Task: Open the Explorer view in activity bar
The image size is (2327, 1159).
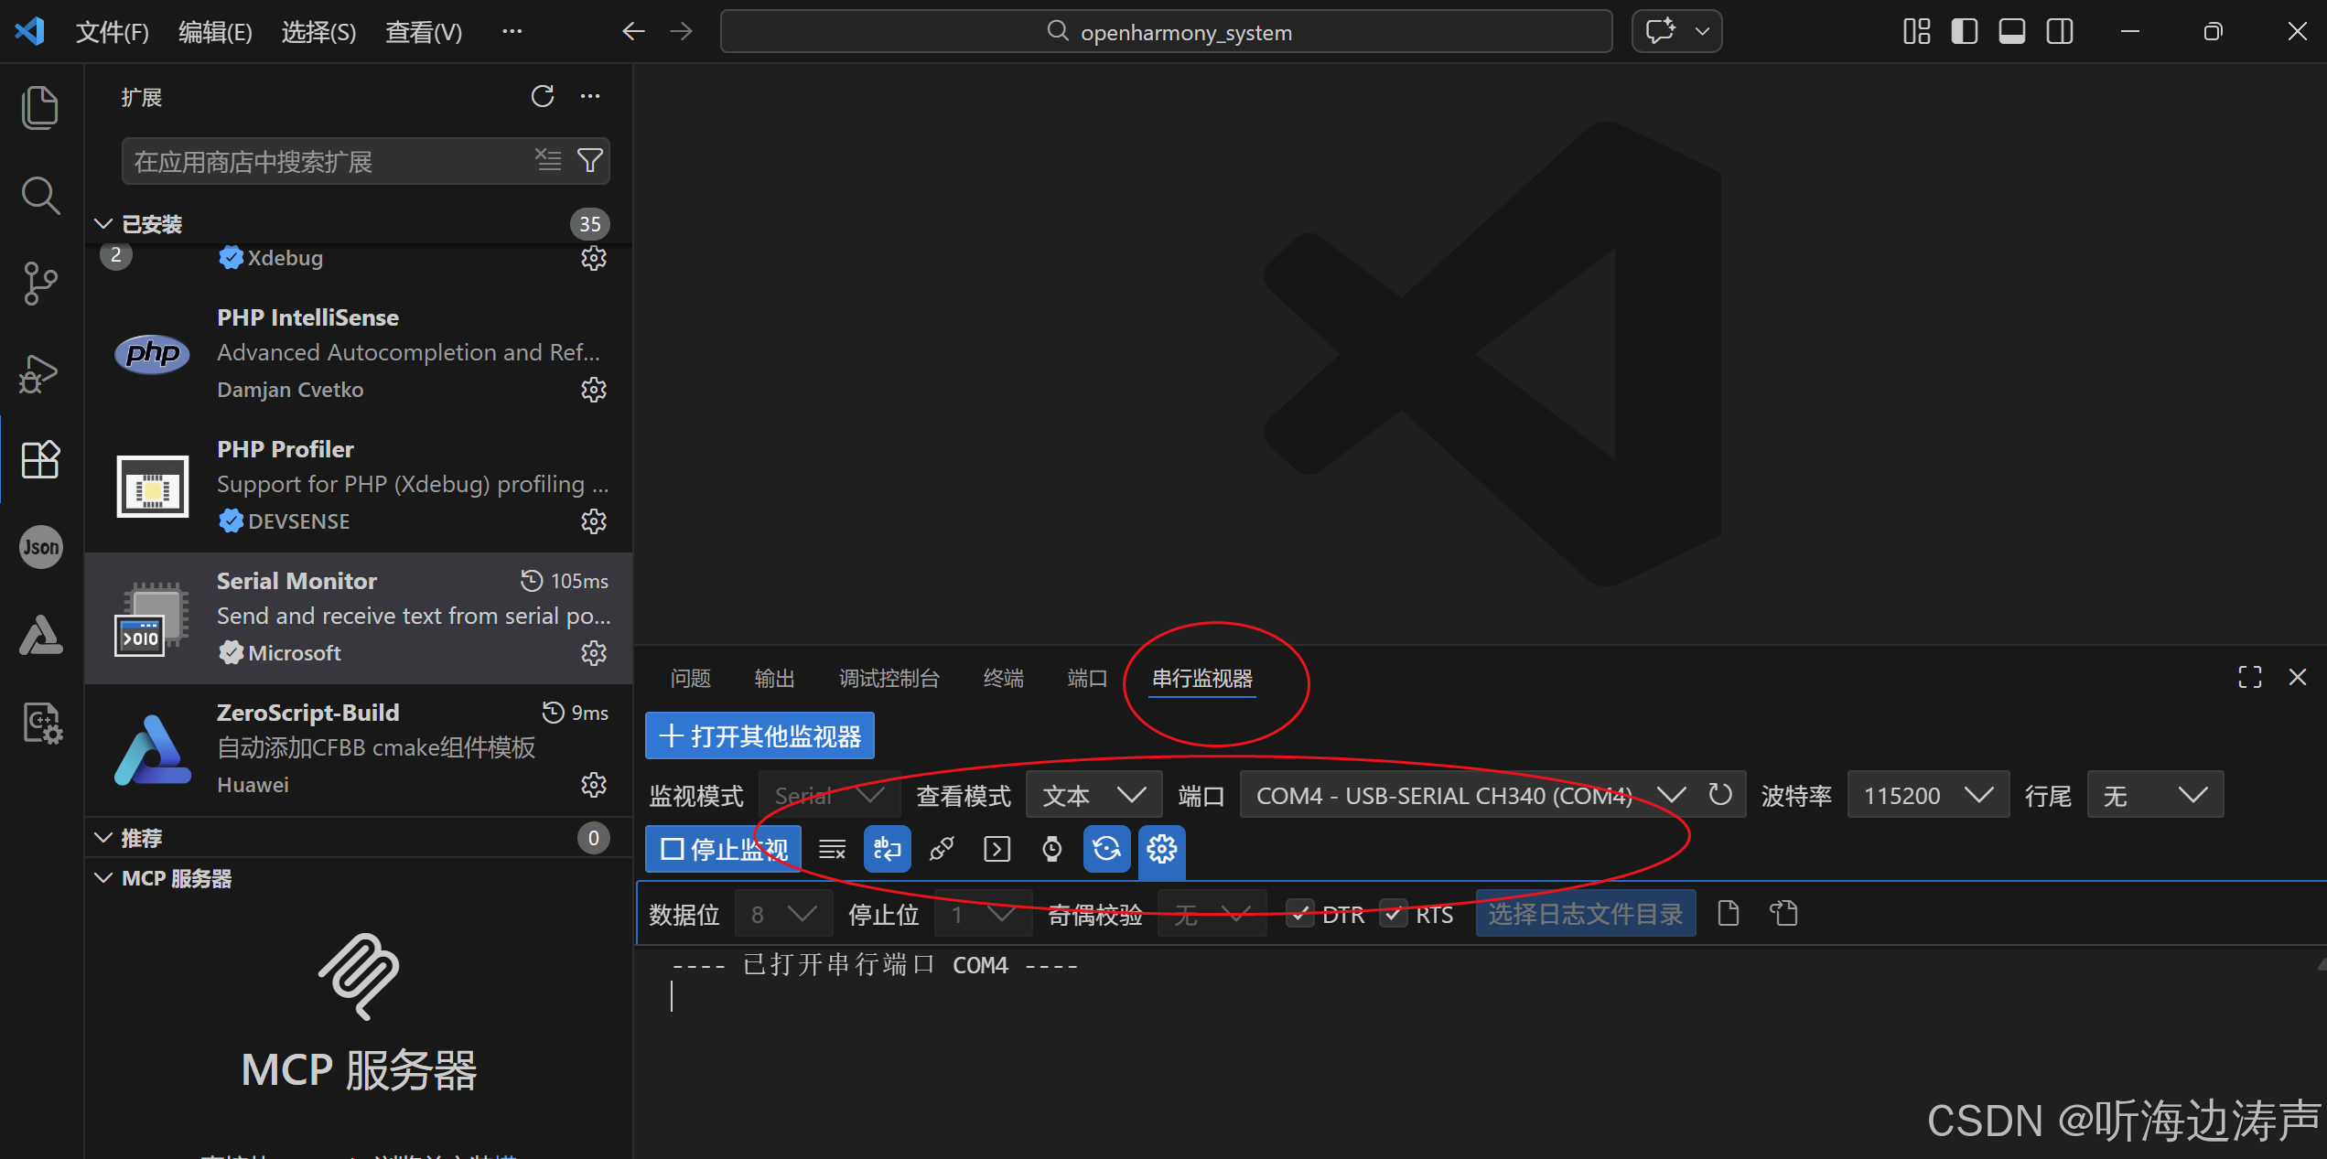Action: tap(40, 107)
